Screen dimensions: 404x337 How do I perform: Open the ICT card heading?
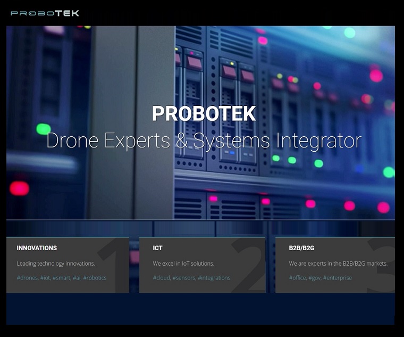[x=157, y=248]
